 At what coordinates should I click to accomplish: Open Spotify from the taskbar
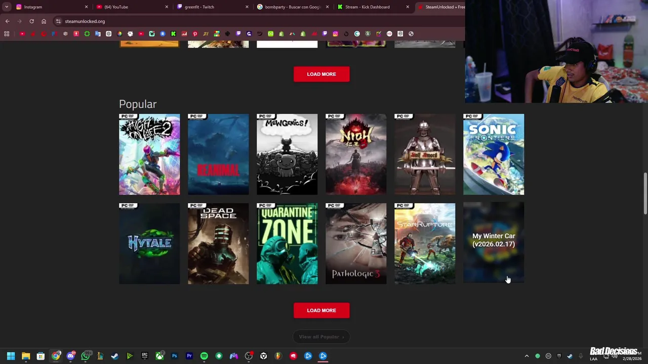[204, 356]
